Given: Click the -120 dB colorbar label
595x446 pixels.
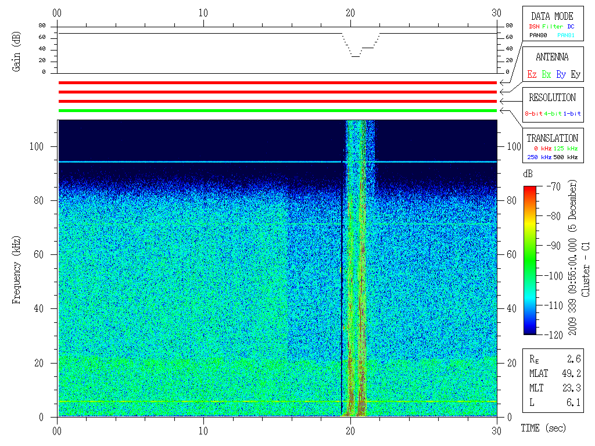Looking at the screenshot, I should (554, 334).
